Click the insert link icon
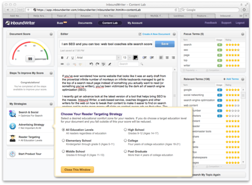Image resolution: width=252 pixels, height=185 pixels. pos(62,64)
